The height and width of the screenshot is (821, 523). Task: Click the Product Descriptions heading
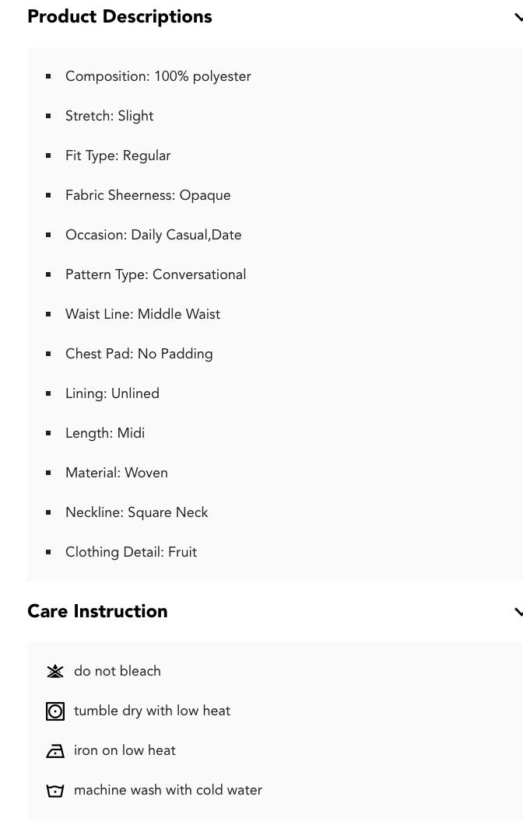click(120, 17)
